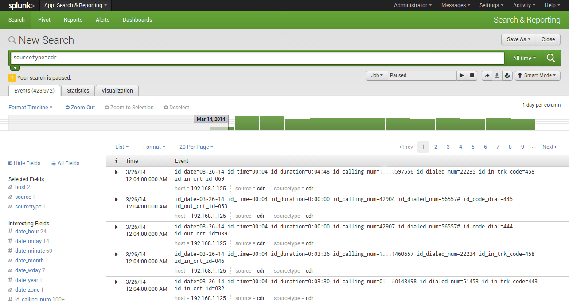Click in the search query input field

click(x=257, y=58)
